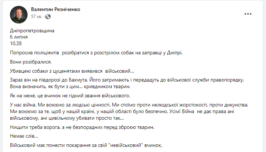Click the 'Дніпропетровщина' heading line
This screenshot has width=266, height=152.
32,31
